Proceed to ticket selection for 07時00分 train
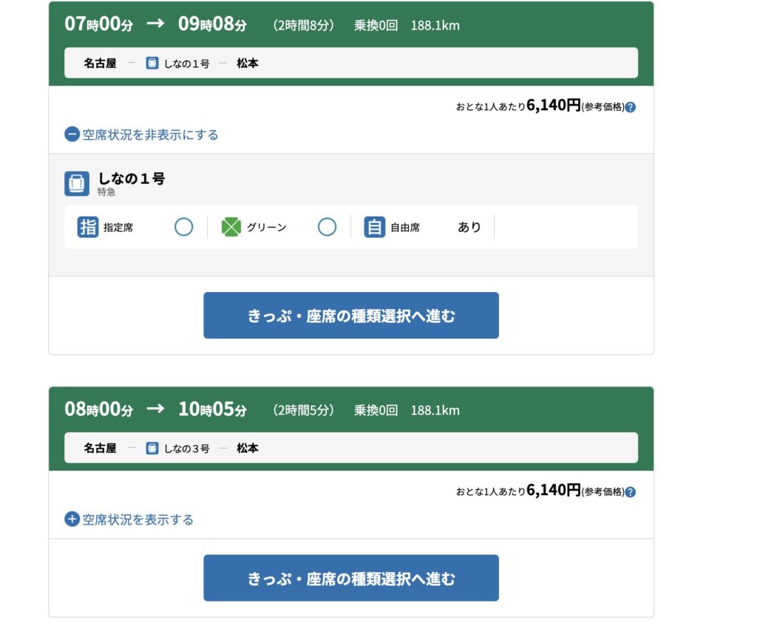Image resolution: width=757 pixels, height=623 pixels. pos(351,316)
